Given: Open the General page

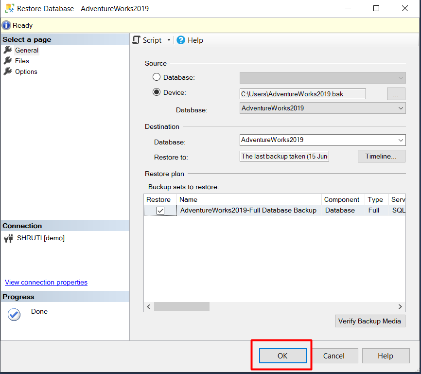Looking at the screenshot, I should (27, 50).
